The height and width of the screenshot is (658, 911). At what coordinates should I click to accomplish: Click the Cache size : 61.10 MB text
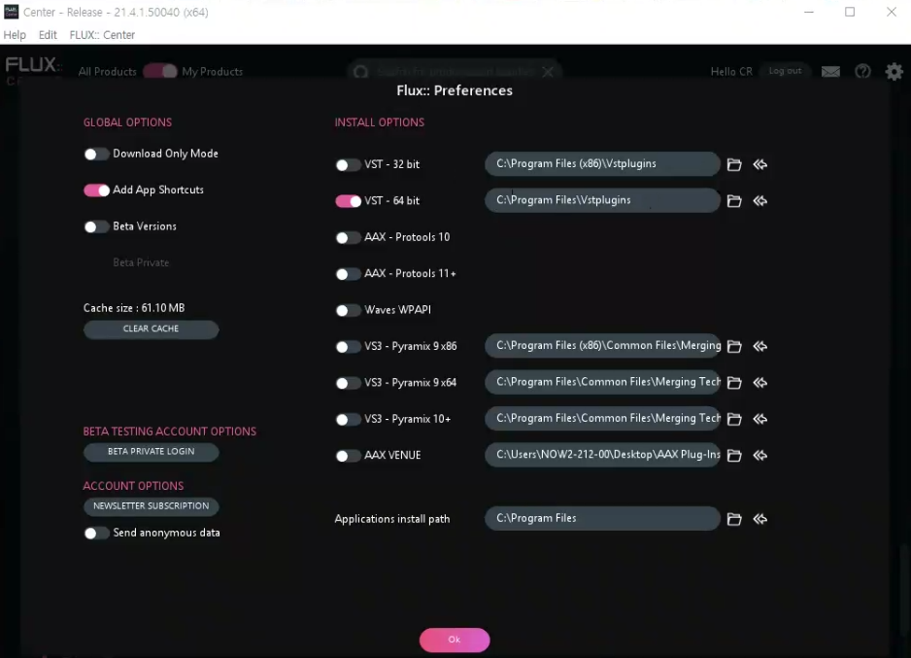point(134,308)
